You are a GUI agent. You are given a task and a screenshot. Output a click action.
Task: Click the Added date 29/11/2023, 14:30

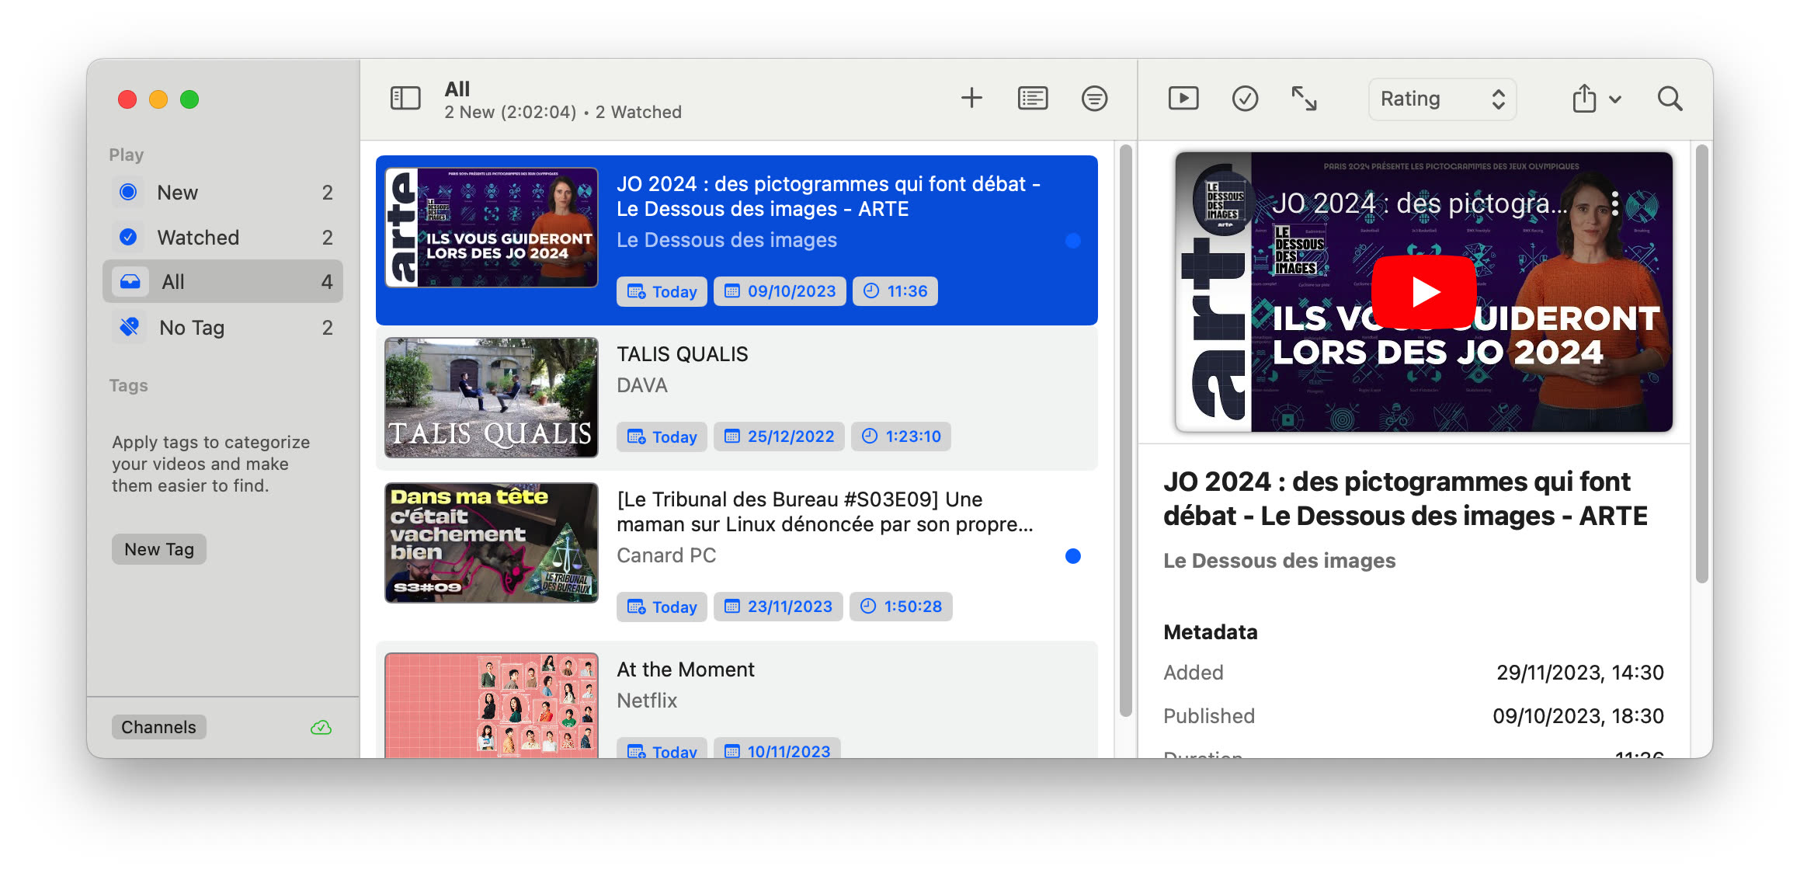(1579, 673)
